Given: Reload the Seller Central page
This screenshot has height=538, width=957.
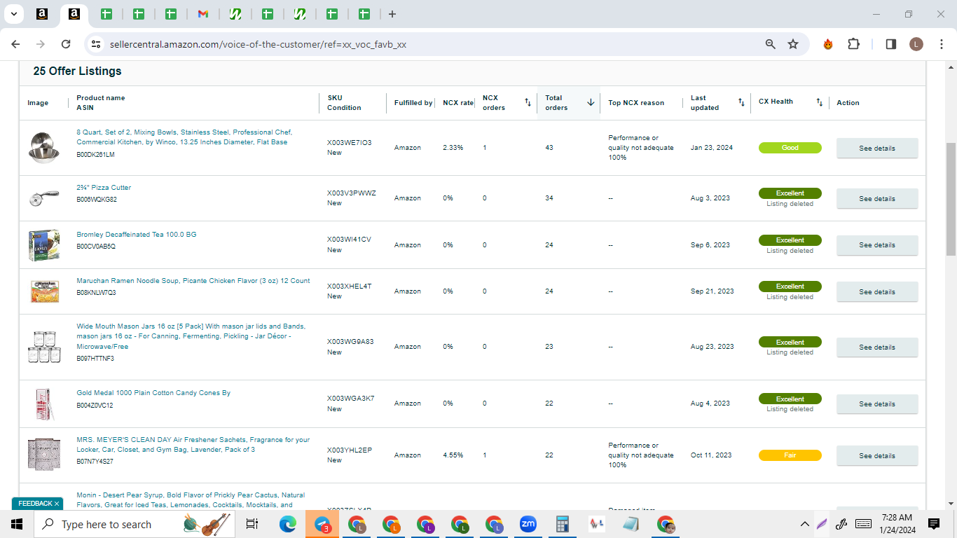Looking at the screenshot, I should click(66, 44).
